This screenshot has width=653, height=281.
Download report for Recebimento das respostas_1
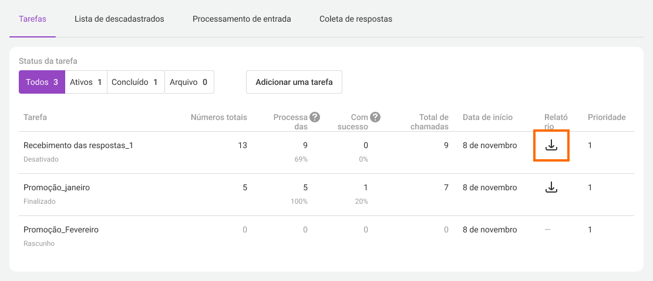coord(551,145)
